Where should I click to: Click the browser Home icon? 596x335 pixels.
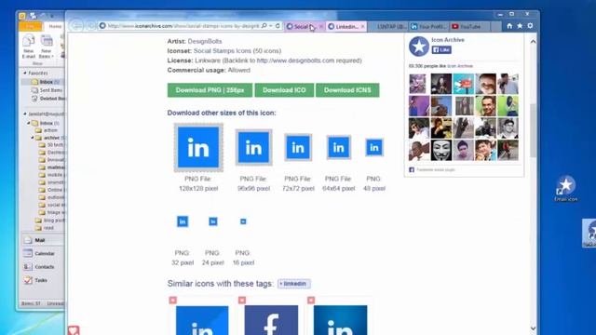[x=509, y=26]
